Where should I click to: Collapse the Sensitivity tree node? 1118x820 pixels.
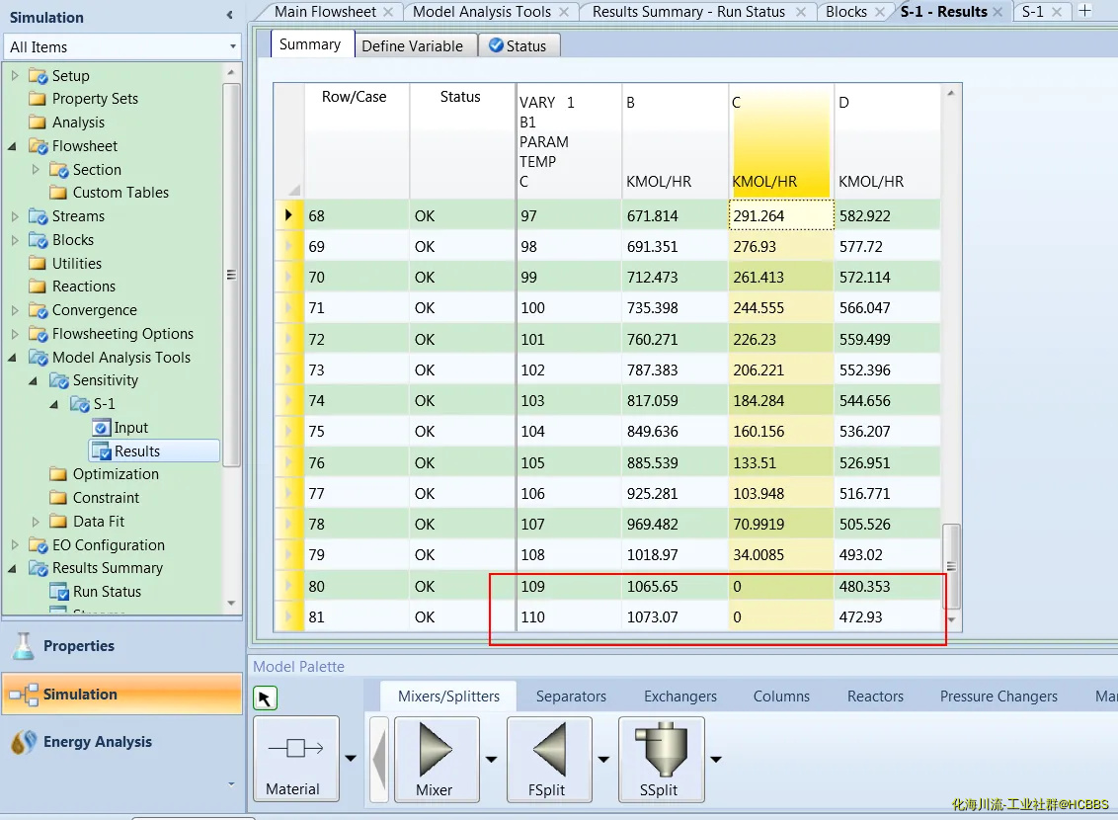[x=33, y=380]
